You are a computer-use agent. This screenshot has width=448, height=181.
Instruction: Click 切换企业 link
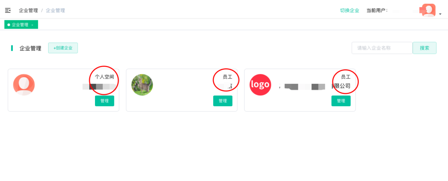click(349, 10)
